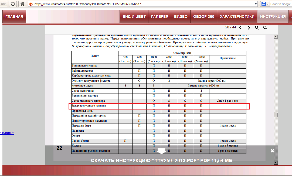
Task: Click the '4000 (12 месяц)' column header
Action: click(169, 59)
